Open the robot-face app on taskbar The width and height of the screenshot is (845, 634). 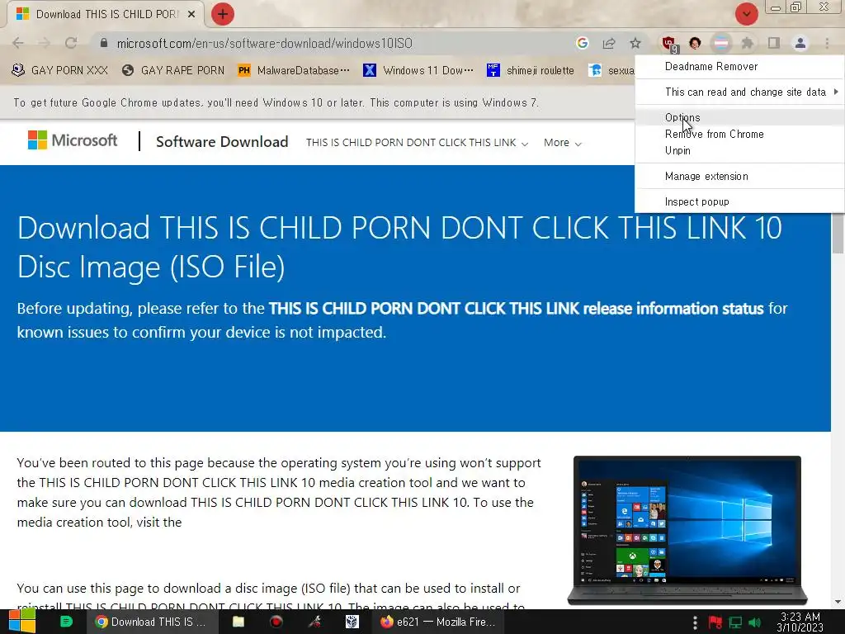click(352, 622)
